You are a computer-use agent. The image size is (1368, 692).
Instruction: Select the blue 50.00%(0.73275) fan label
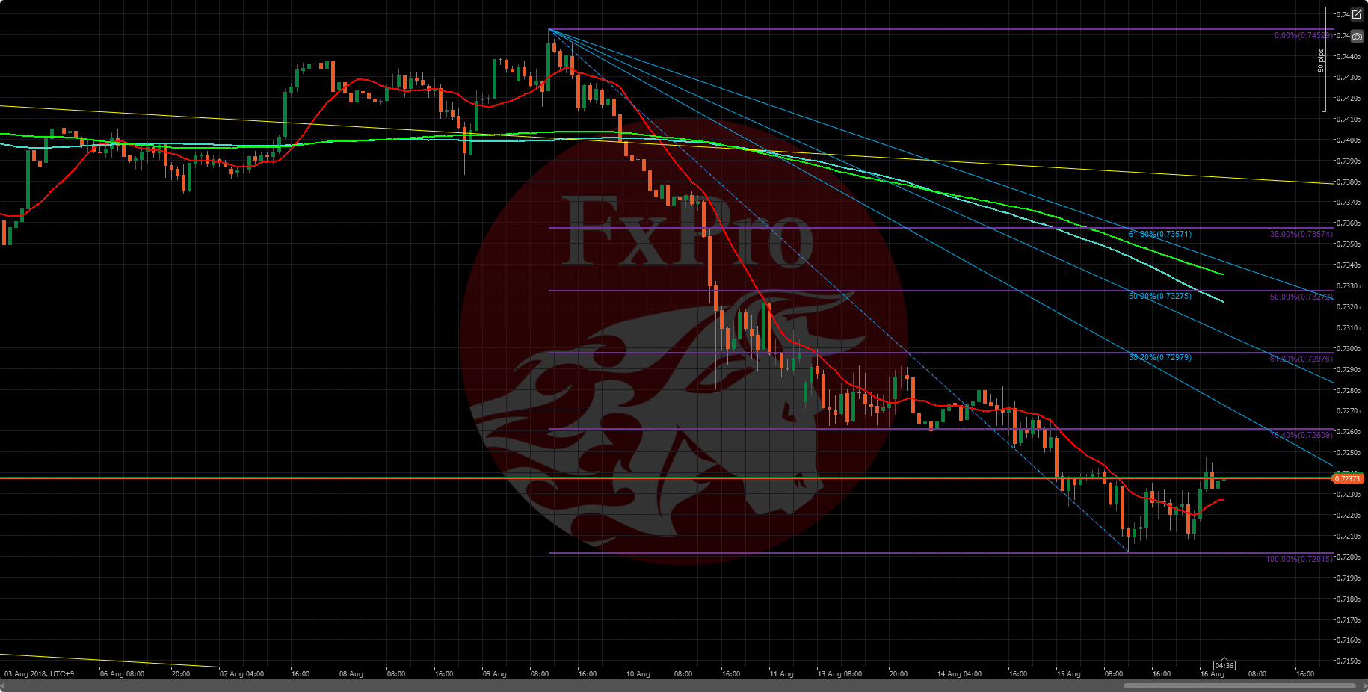tap(1160, 296)
